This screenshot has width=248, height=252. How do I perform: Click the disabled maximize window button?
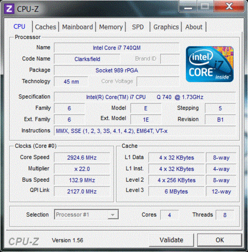coord(206,7)
